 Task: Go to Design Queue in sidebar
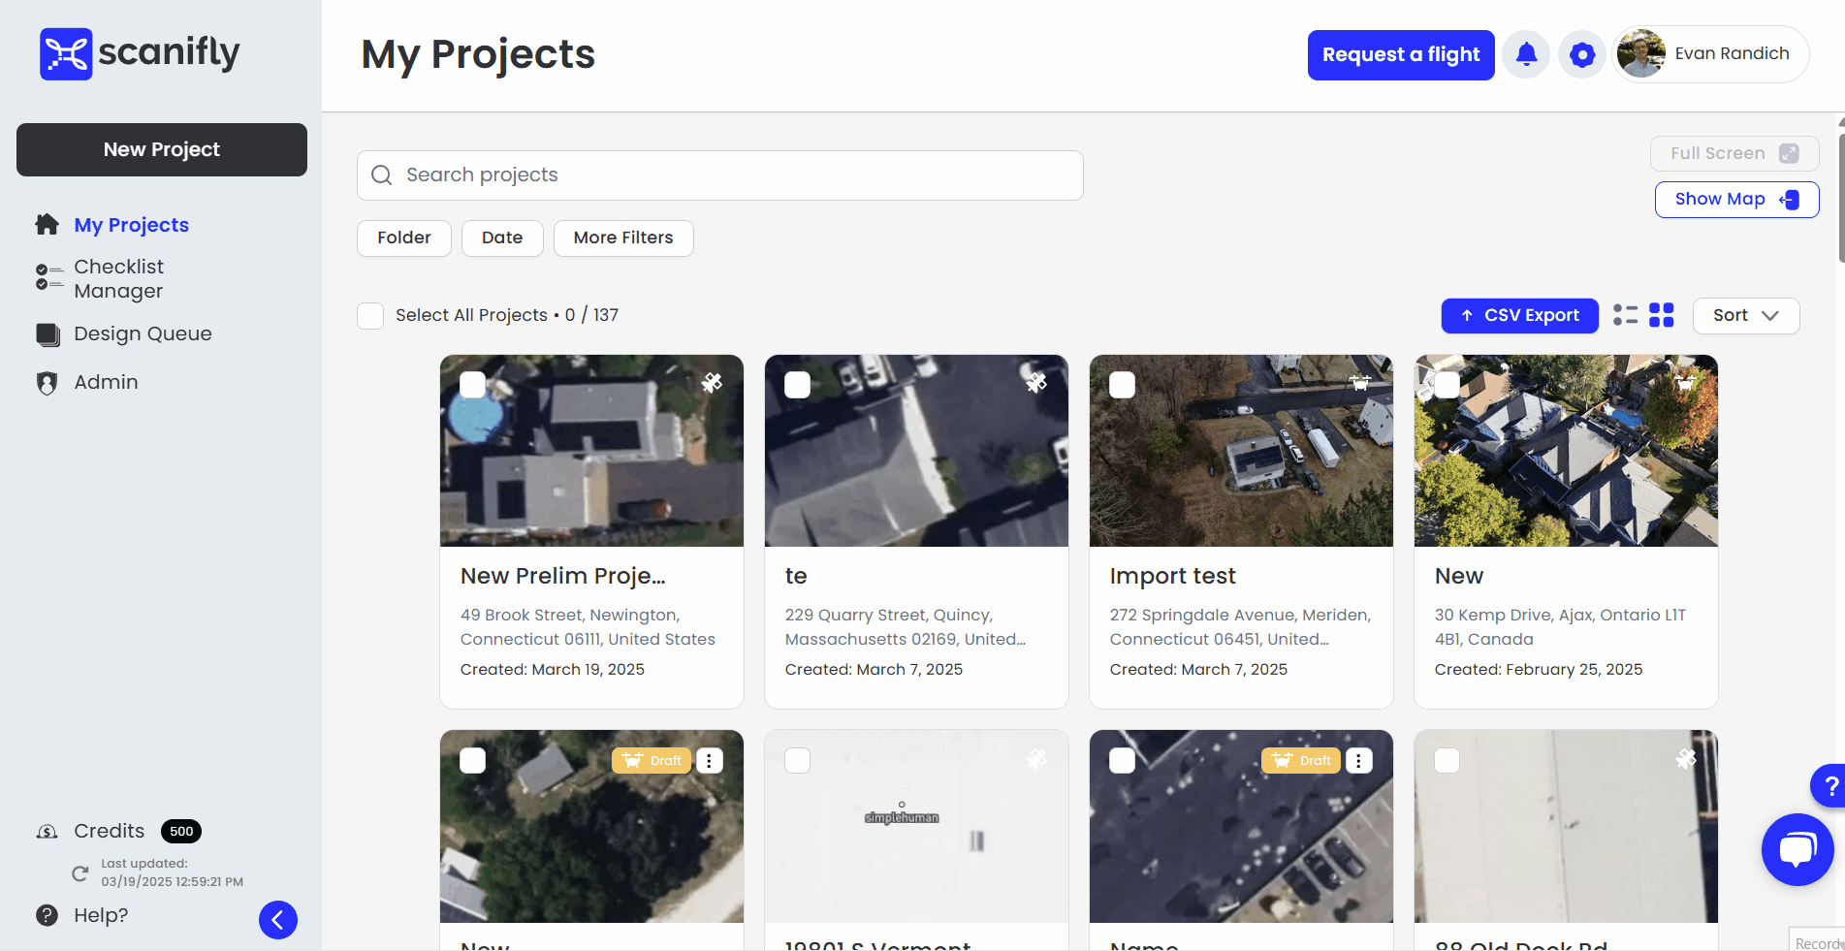[143, 333]
